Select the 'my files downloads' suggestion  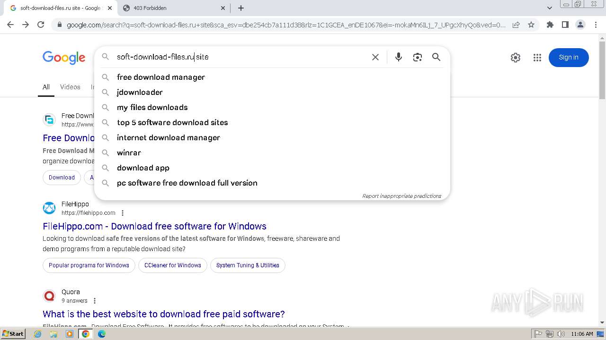tap(272, 107)
